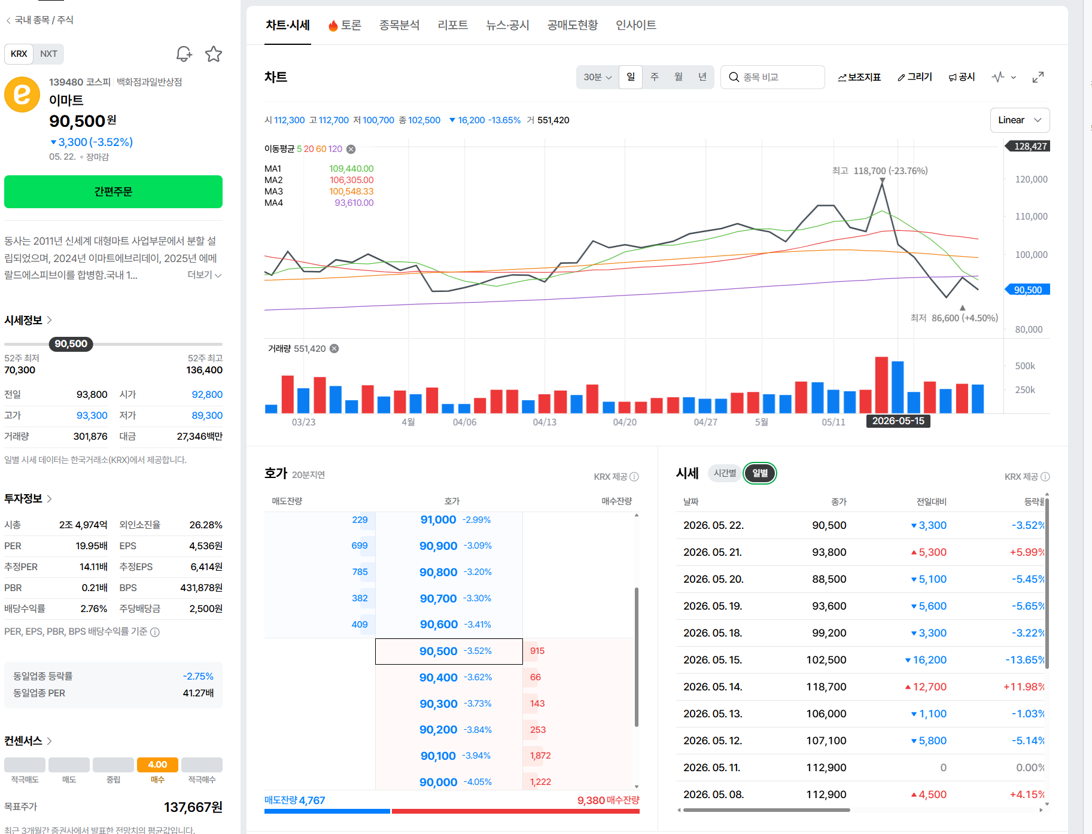Select the KRX exchange toggle

[x=19, y=54]
